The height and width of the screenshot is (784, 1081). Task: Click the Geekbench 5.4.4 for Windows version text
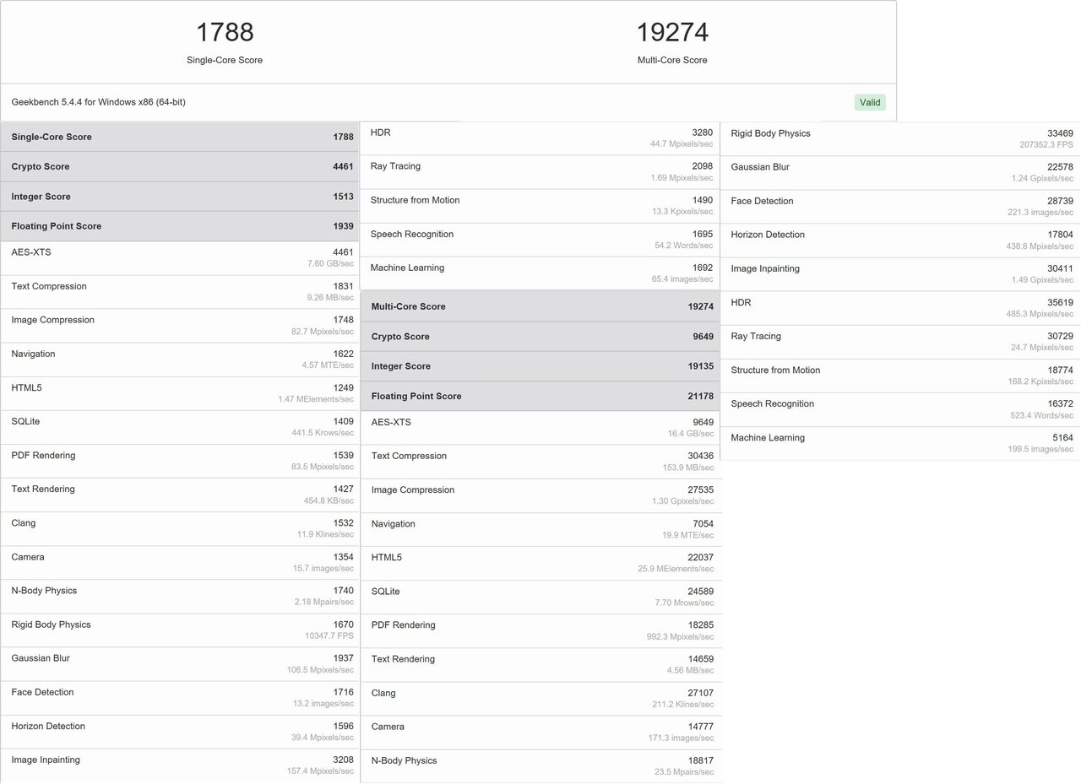pos(99,102)
